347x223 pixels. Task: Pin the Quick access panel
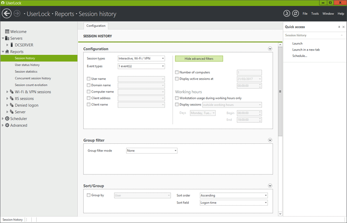coord(339,27)
